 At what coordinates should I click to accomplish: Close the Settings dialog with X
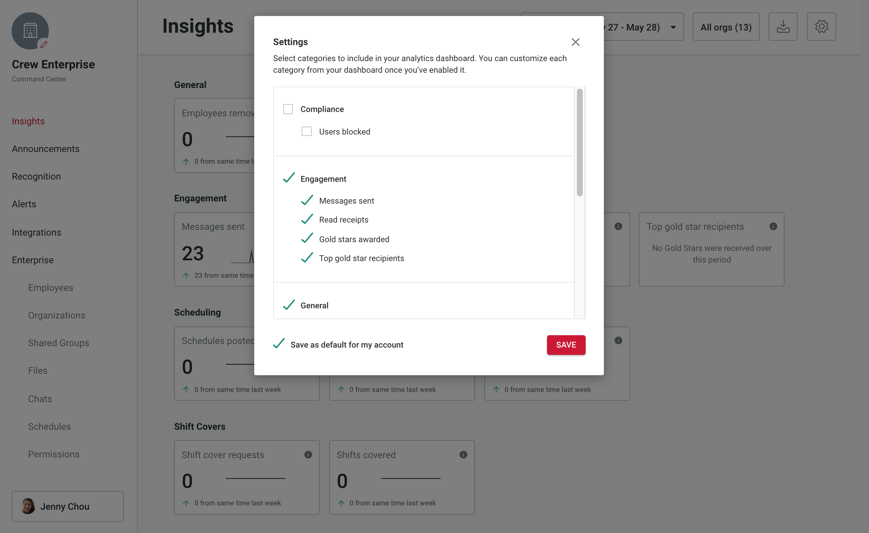point(575,42)
